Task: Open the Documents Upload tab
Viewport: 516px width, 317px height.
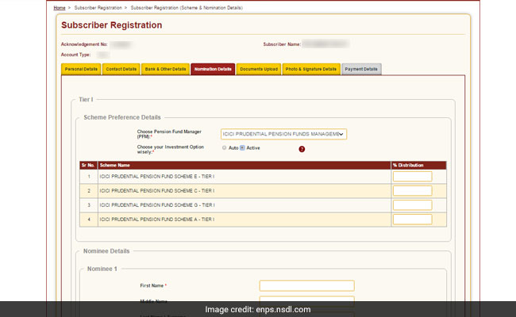Action: (x=259, y=69)
